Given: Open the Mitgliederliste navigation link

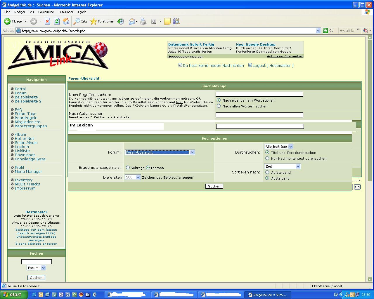Looking at the screenshot, I should pyautogui.click(x=27, y=122).
